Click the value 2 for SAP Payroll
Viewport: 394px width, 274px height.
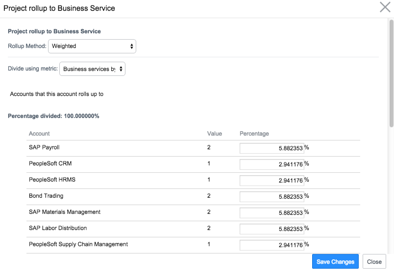coord(209,147)
